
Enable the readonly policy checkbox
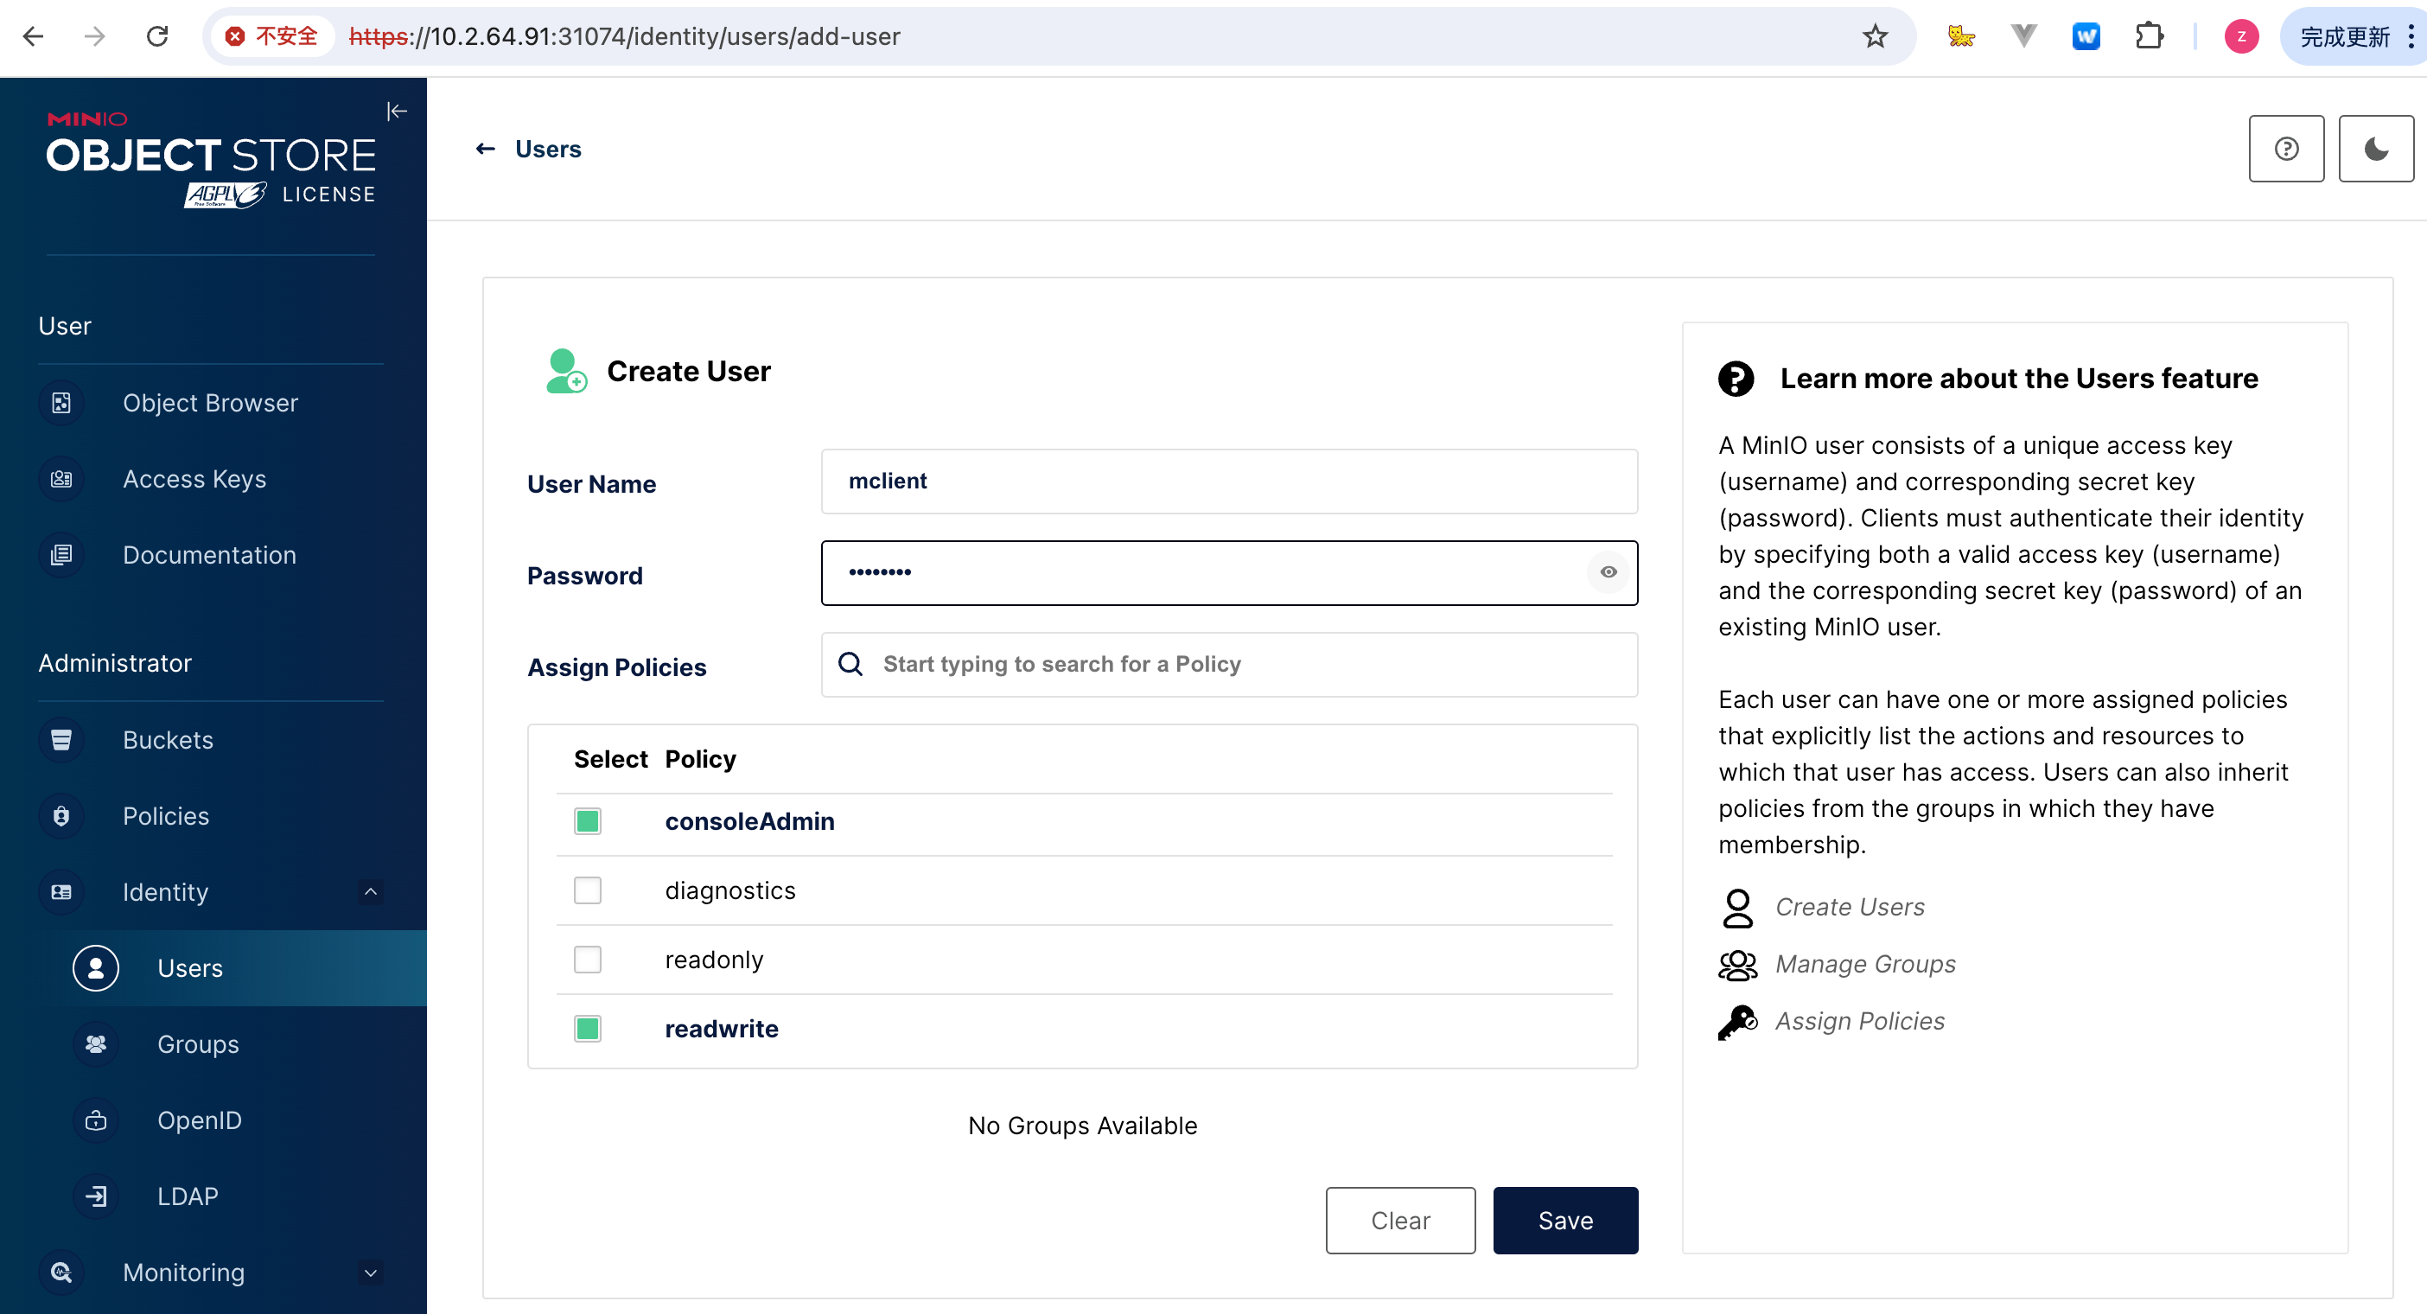(587, 960)
